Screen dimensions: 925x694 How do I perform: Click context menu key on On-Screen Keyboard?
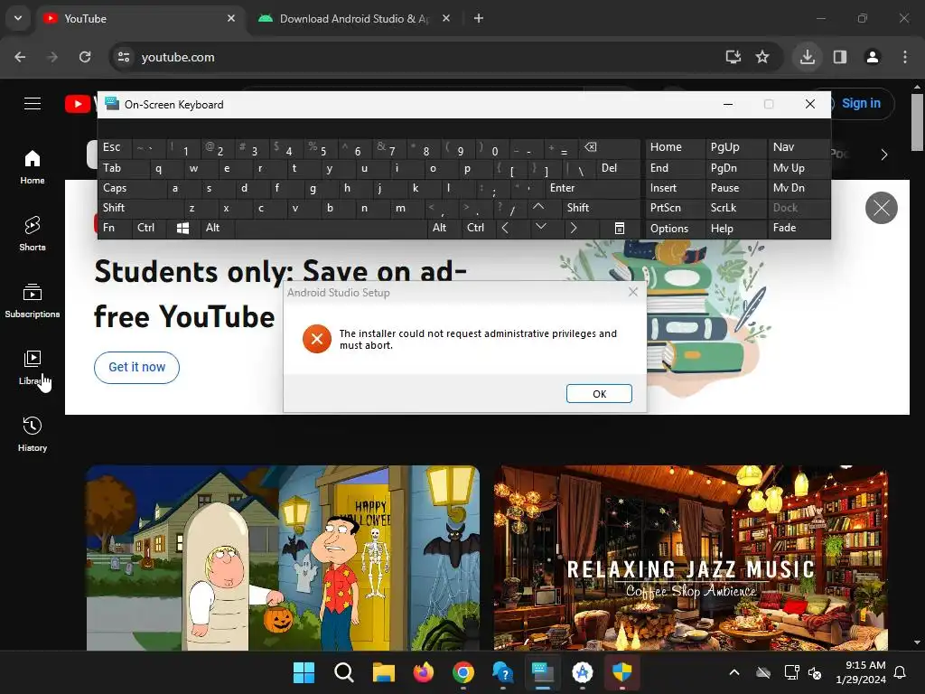click(x=620, y=228)
